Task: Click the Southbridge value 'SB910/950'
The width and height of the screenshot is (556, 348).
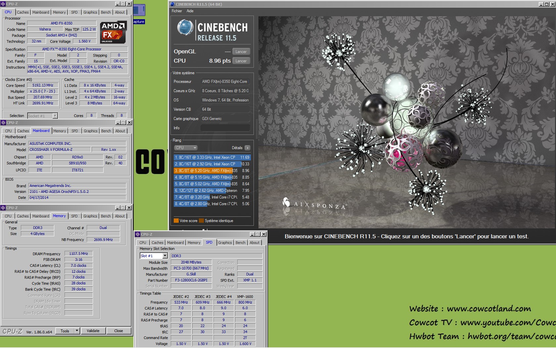Action: pyautogui.click(x=77, y=163)
